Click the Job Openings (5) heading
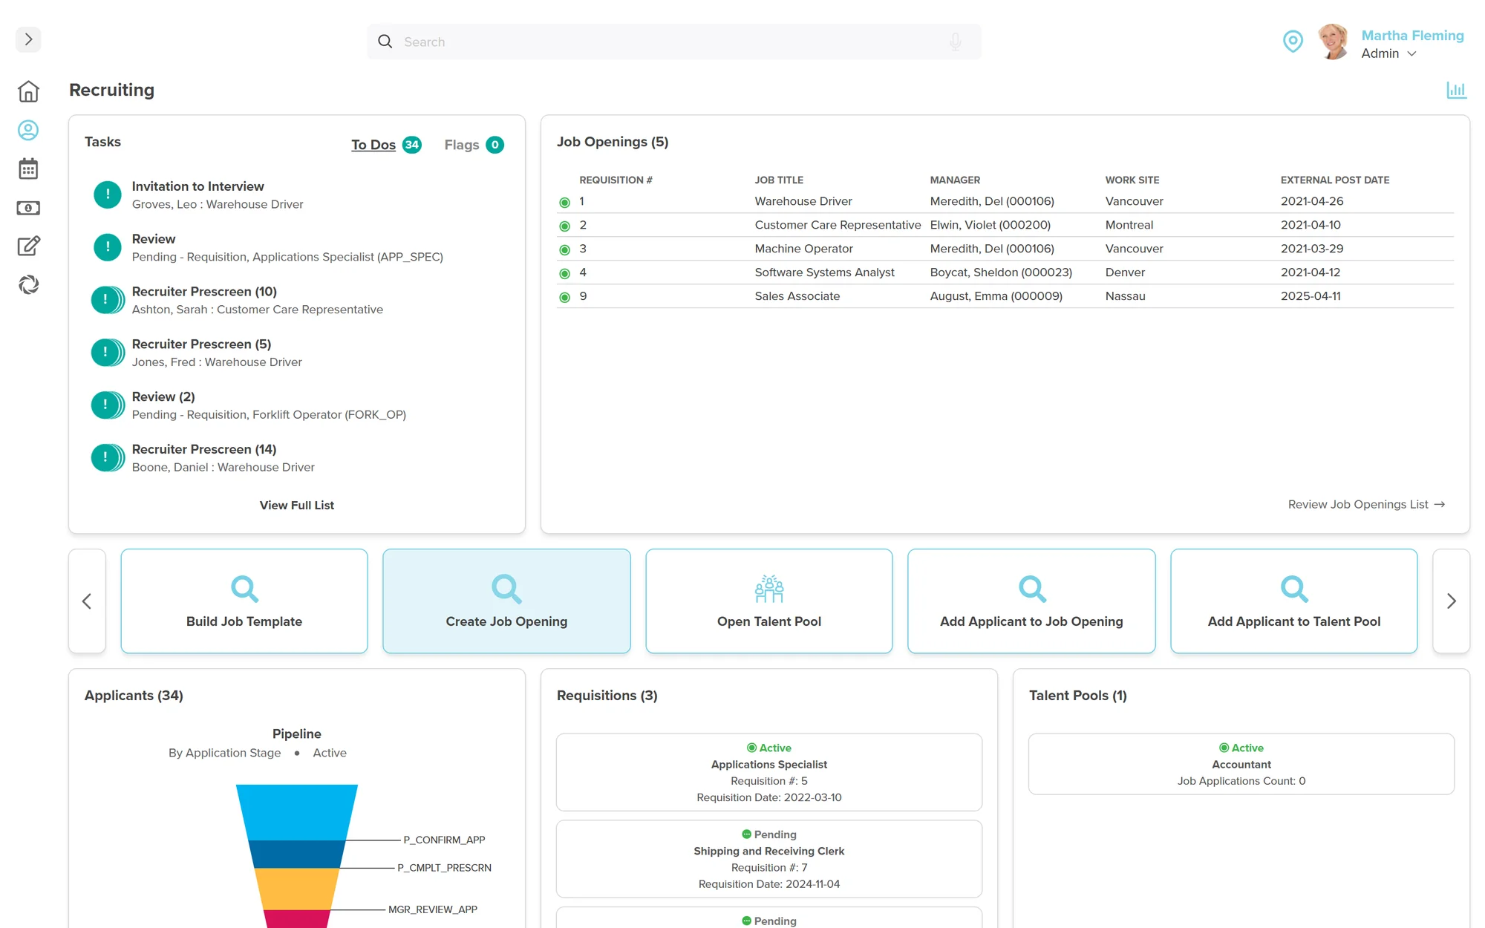Viewport: 1485px width, 928px height. point(613,142)
